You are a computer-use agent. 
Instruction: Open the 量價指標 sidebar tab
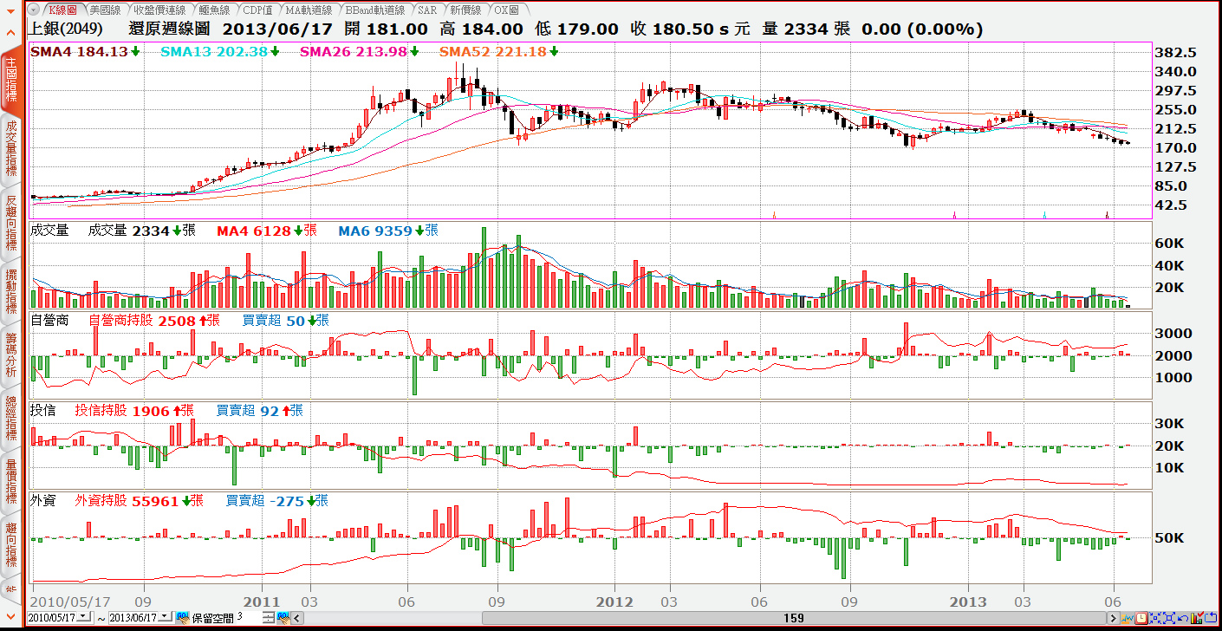(11, 482)
